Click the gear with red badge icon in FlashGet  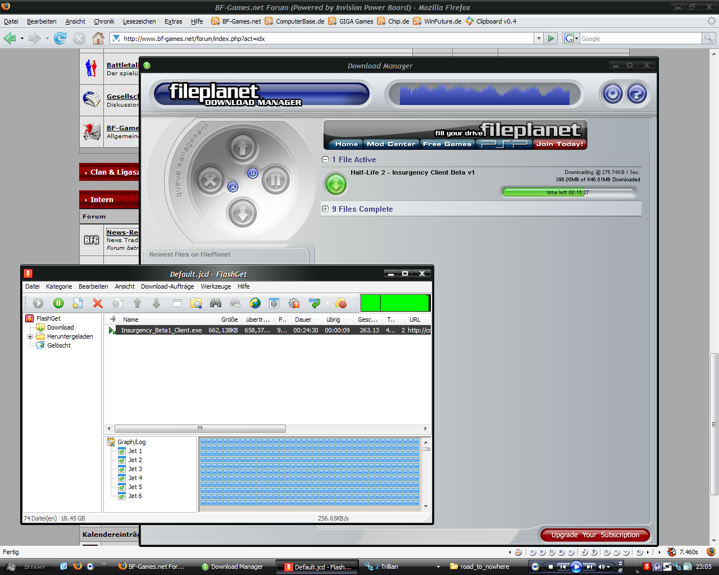click(294, 303)
